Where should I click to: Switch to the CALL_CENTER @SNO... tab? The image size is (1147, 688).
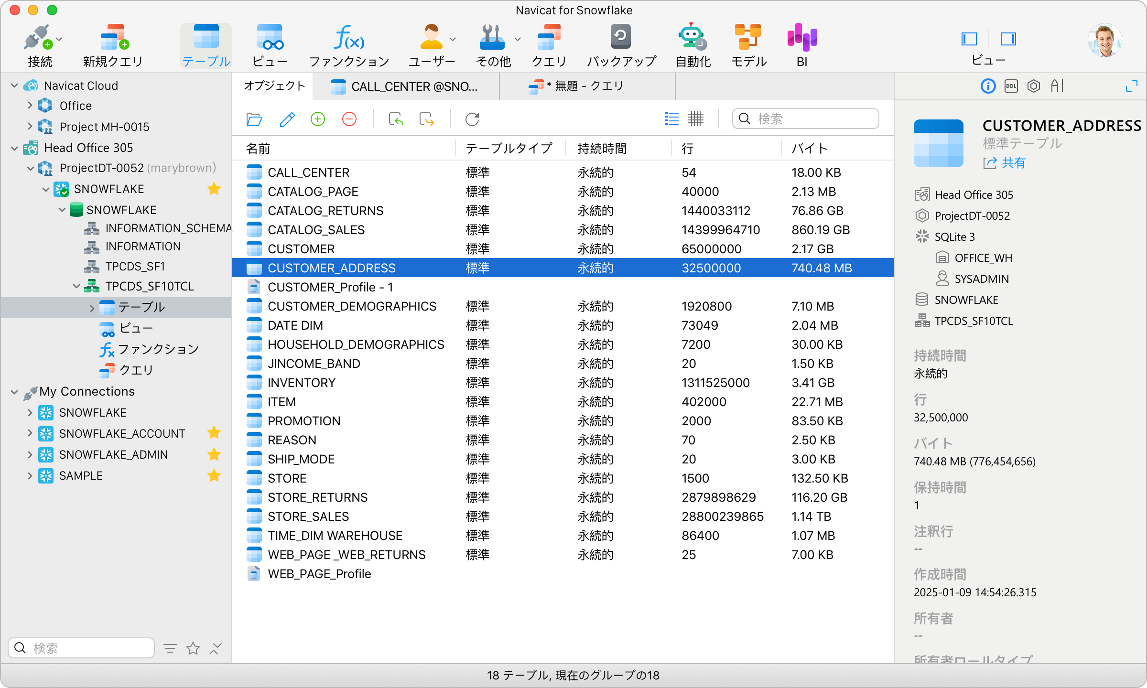click(x=405, y=86)
